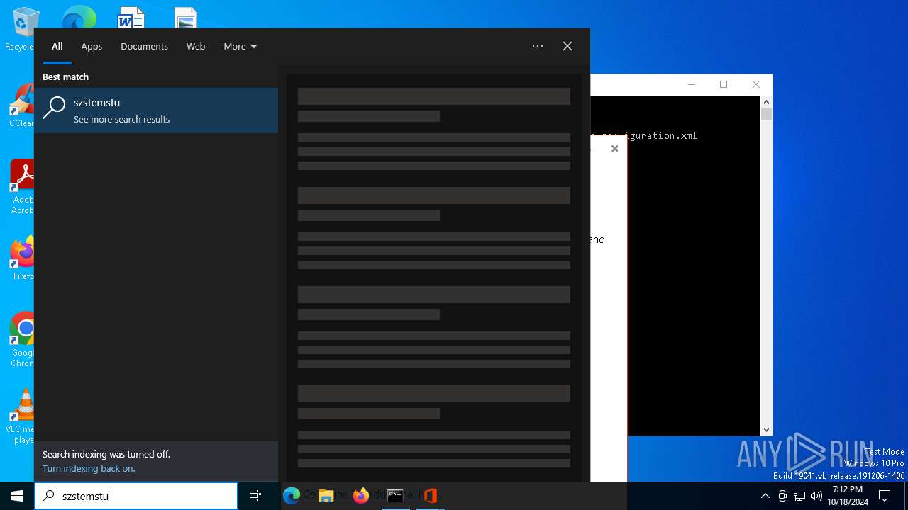
Task: Open the szstemstu best match result
Action: point(156,110)
